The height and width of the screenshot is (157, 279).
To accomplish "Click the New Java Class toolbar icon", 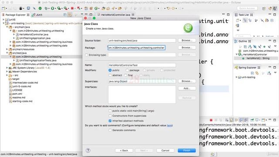I will click(x=96, y=8).
